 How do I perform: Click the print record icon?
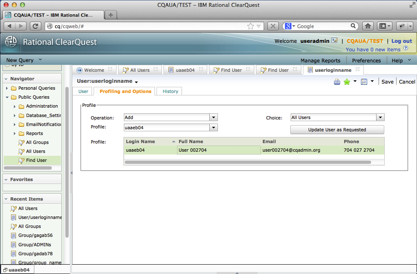point(337,82)
